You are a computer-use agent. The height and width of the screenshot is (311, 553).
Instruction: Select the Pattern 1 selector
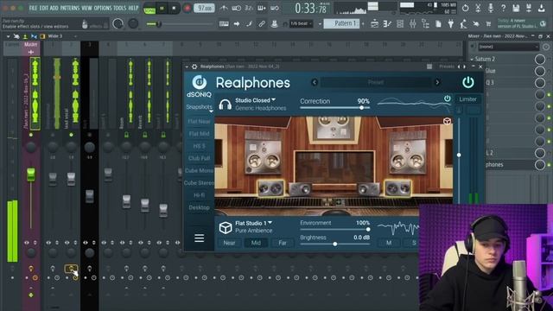coord(341,23)
